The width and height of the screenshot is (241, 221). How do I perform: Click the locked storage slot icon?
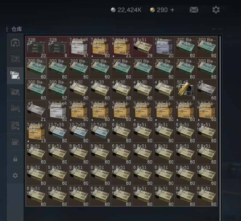(15, 159)
